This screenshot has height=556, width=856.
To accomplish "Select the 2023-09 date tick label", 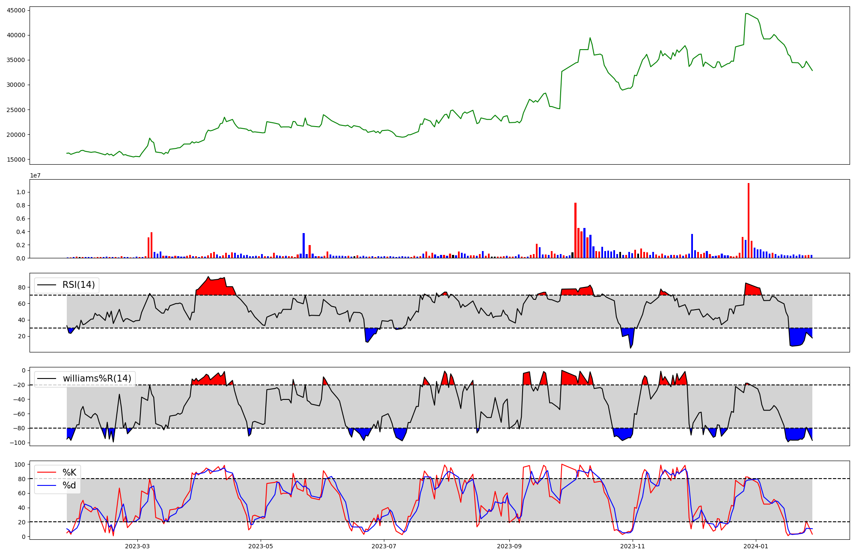I will [x=509, y=546].
